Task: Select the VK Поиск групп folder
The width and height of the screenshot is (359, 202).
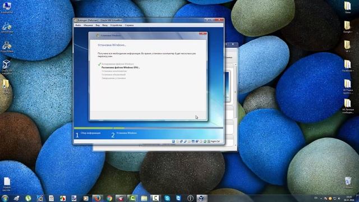Action: point(348,86)
